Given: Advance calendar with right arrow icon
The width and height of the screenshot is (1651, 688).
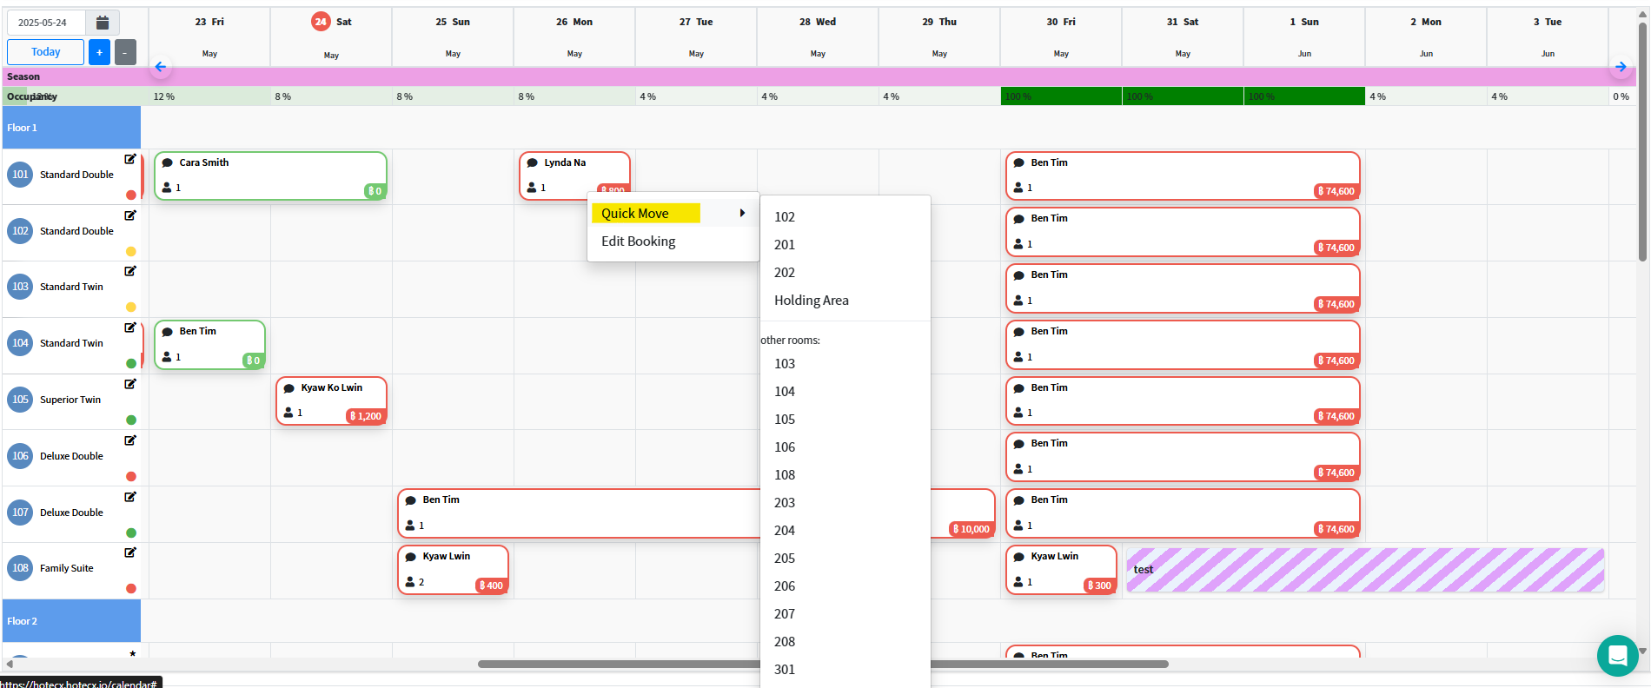Looking at the screenshot, I should 1621,67.
